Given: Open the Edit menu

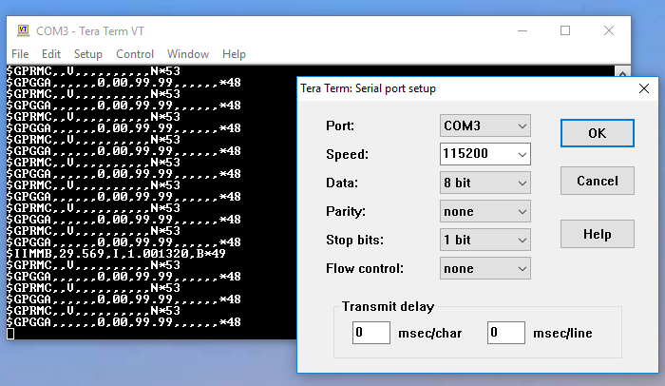Looking at the screenshot, I should coord(51,54).
